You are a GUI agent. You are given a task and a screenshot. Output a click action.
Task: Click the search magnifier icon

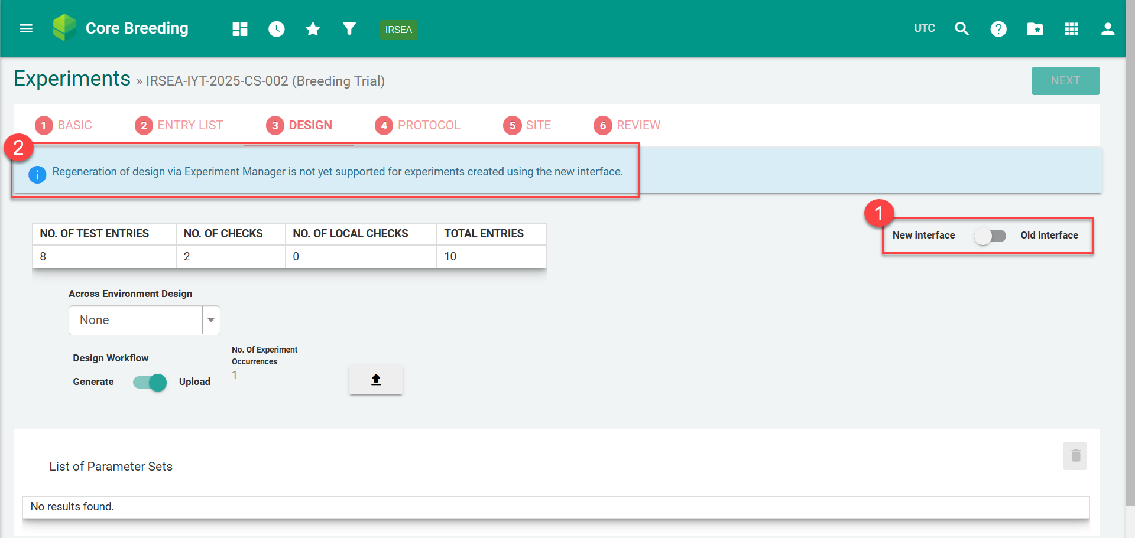[x=962, y=29]
